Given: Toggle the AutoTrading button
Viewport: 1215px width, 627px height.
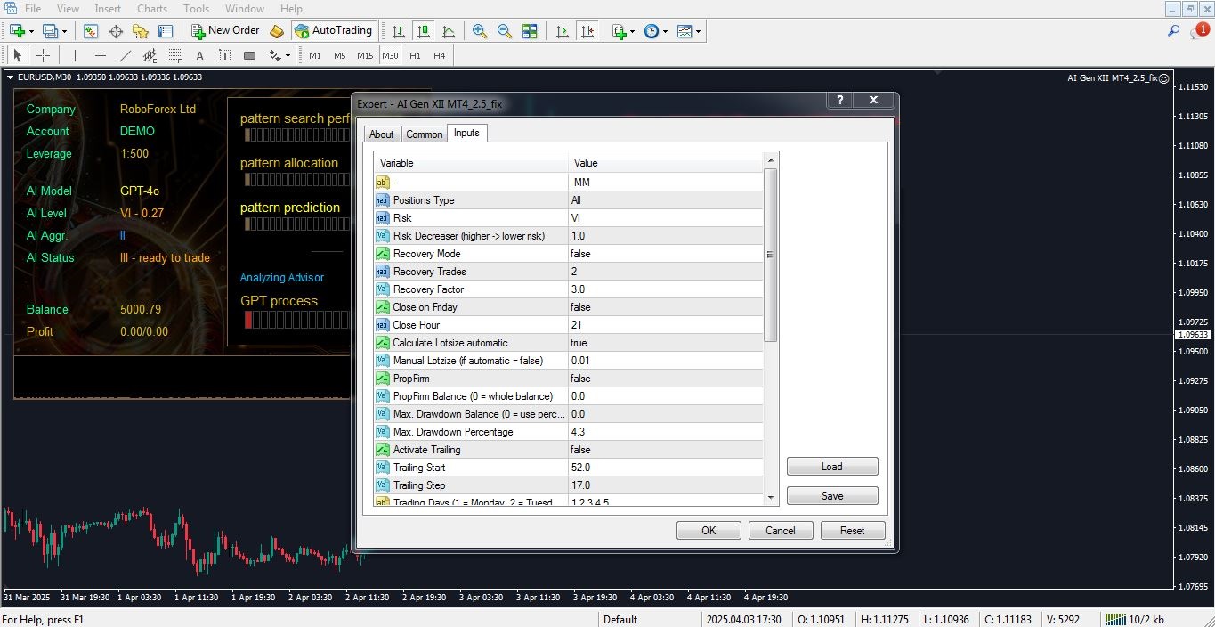Looking at the screenshot, I should [x=333, y=30].
